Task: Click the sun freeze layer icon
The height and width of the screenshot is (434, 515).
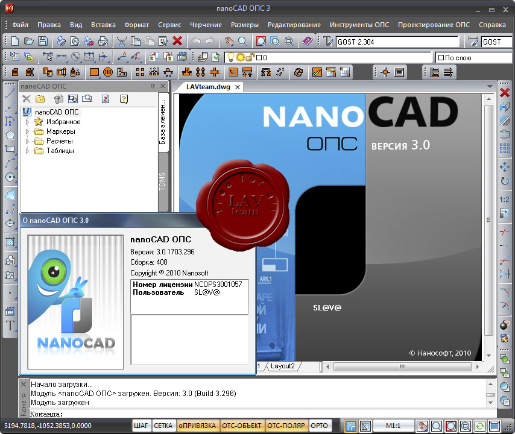Action: pyautogui.click(x=241, y=57)
